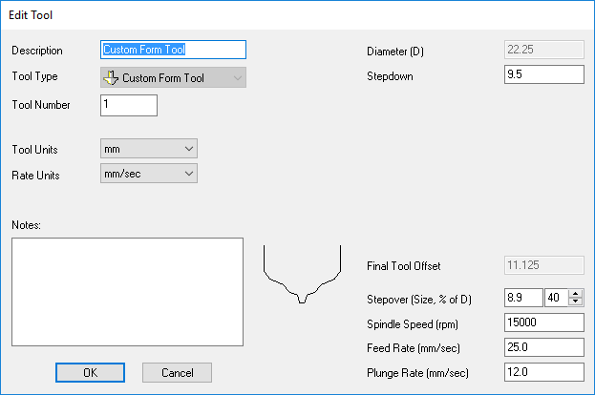The image size is (595, 395).
Task: Click the Notes text area
Action: (x=128, y=294)
